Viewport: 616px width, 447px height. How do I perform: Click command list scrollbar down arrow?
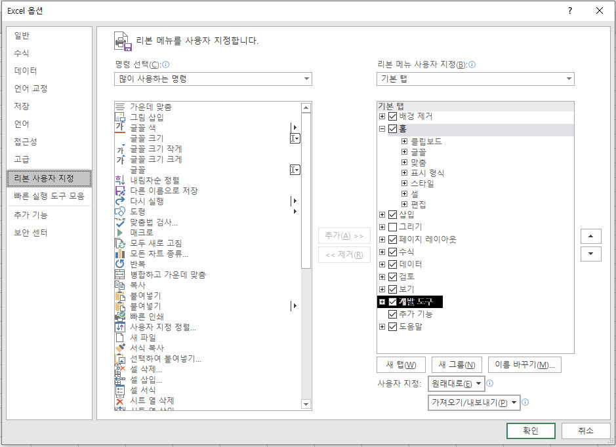(x=306, y=404)
